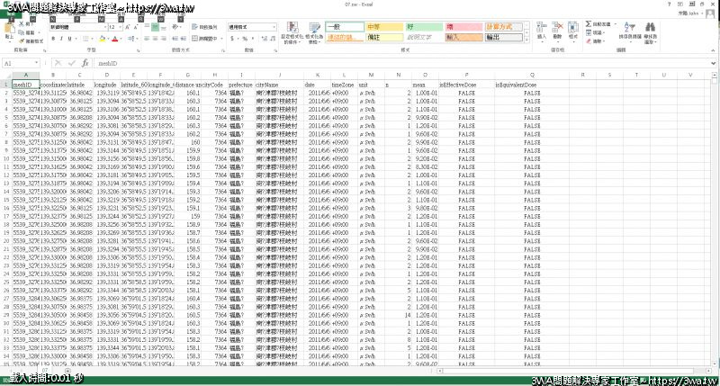Click the Paste clipboard icon
This screenshot has width=720, height=386.
9,29
